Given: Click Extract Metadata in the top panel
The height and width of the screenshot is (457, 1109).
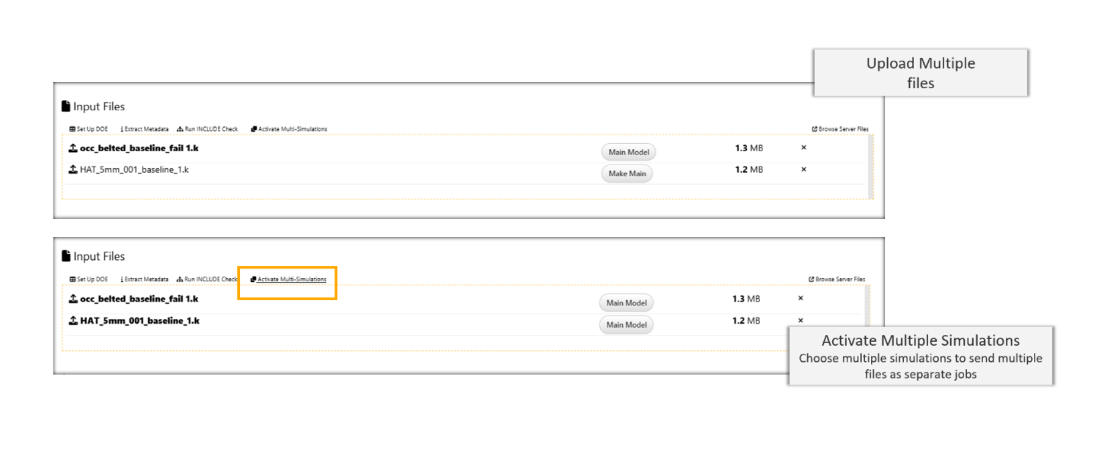Looking at the screenshot, I should (145, 129).
